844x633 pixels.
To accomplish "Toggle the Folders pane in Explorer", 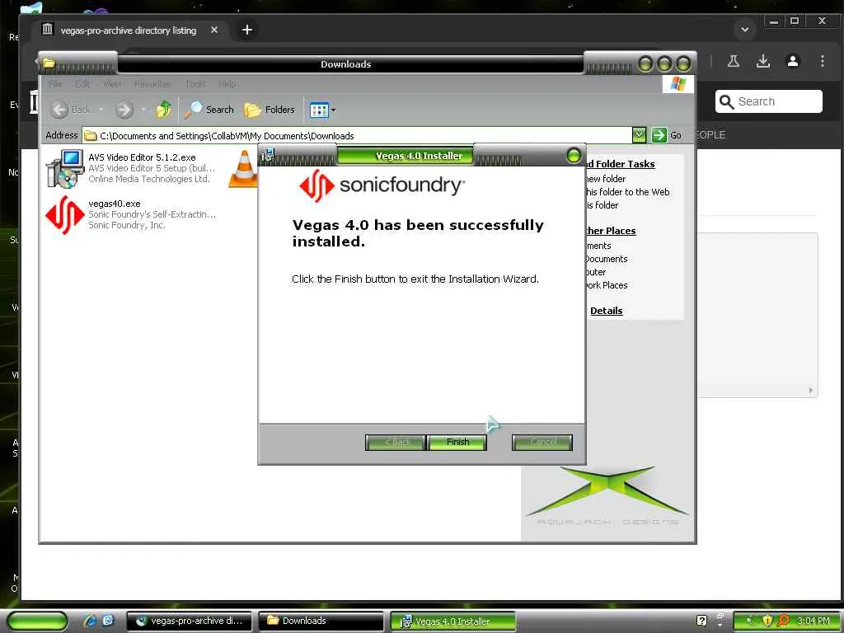I will [270, 110].
